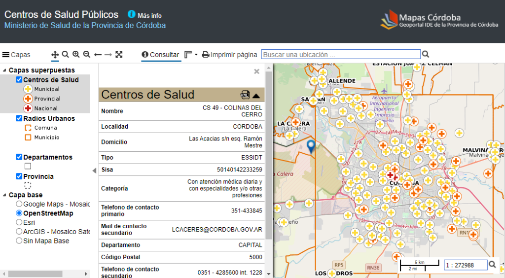Image resolution: width=505 pixels, height=278 pixels.
Task: Click the Provincia dashed legend symbol
Action: pyautogui.click(x=28, y=185)
